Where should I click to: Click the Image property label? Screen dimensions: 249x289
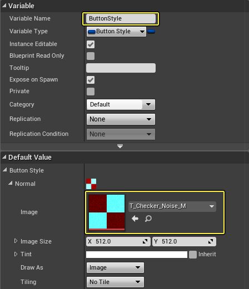(29, 212)
